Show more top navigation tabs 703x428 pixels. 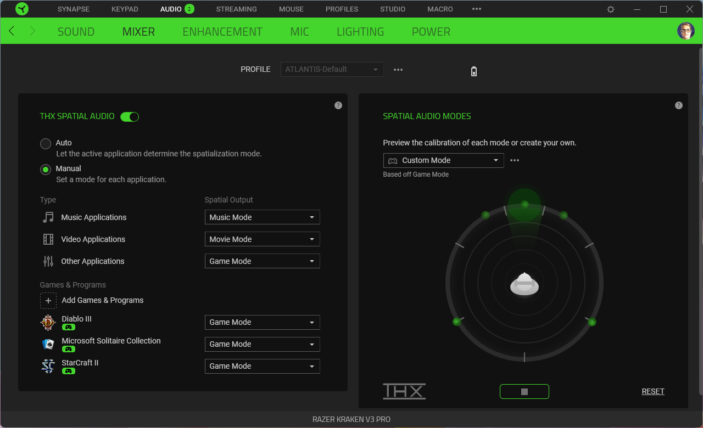(477, 9)
